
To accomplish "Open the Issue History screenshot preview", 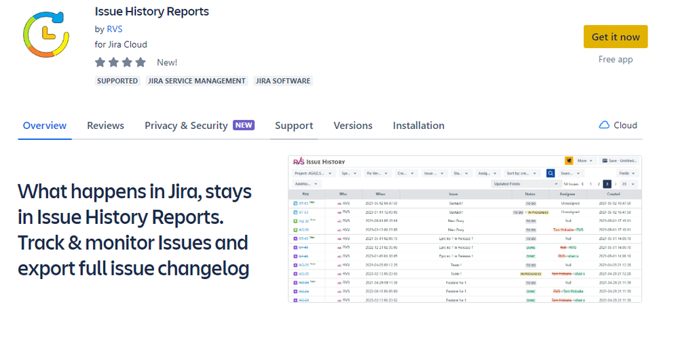I will point(465,229).
